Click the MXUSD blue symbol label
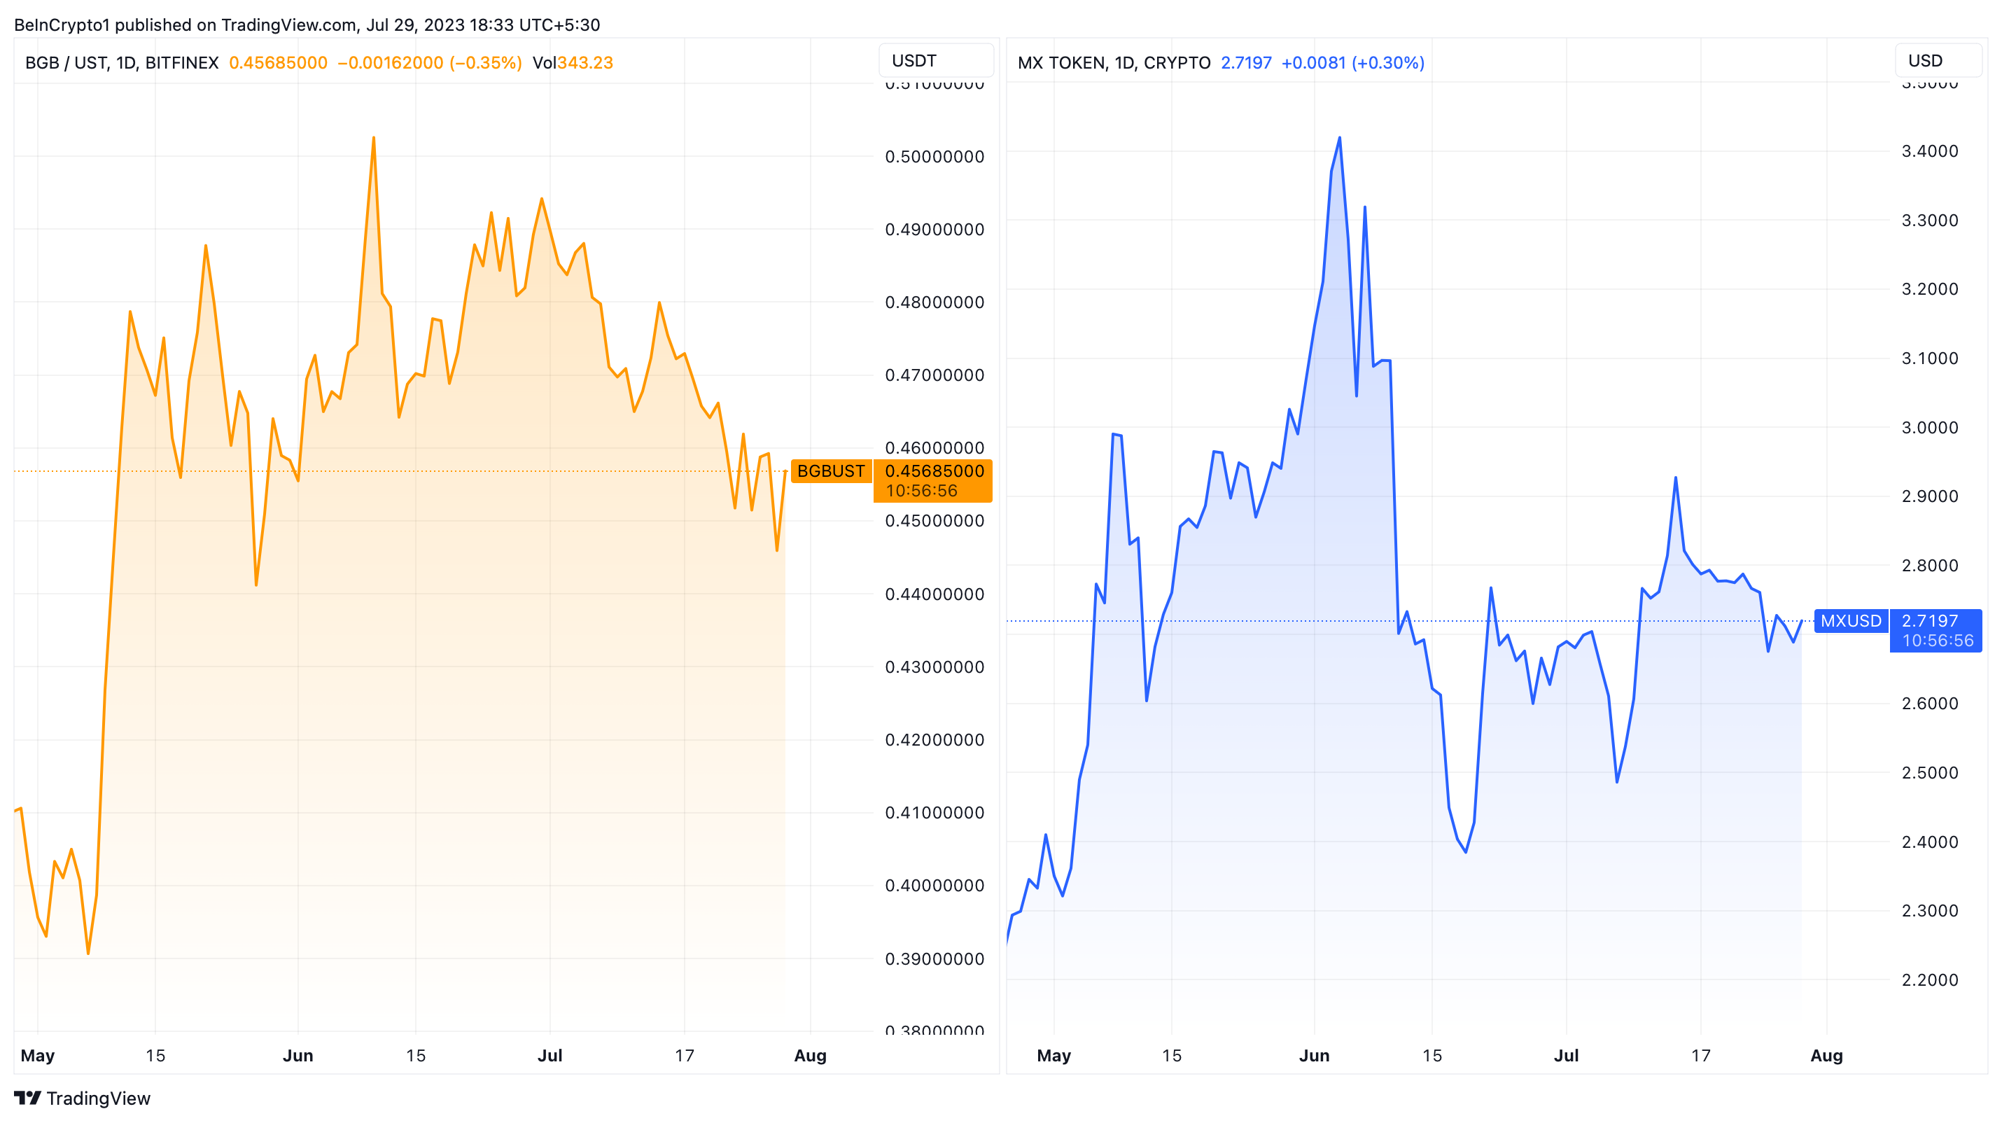2002x1123 pixels. (x=1851, y=621)
